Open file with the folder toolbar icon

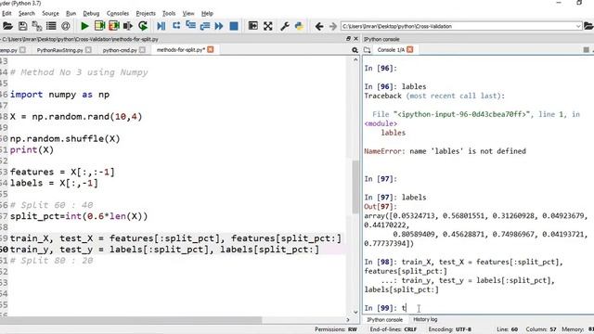pyautogui.click(x=7, y=26)
